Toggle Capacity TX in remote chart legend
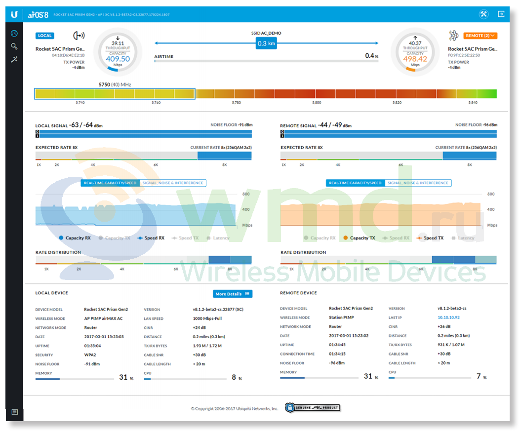Screen dimensions: 522x434 359,238
